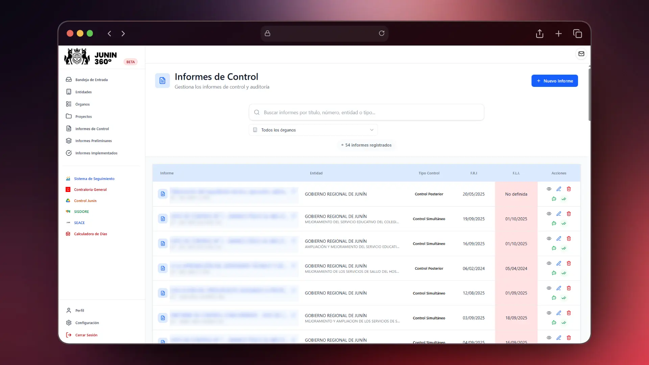Open the Sistema de Seguimiento chart icon
Viewport: 649px width, 365px height.
[68, 178]
